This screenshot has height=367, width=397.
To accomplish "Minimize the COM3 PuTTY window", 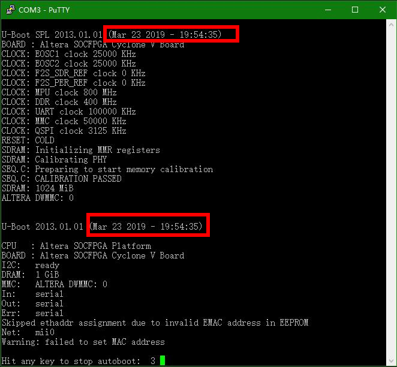I will click(x=328, y=10).
